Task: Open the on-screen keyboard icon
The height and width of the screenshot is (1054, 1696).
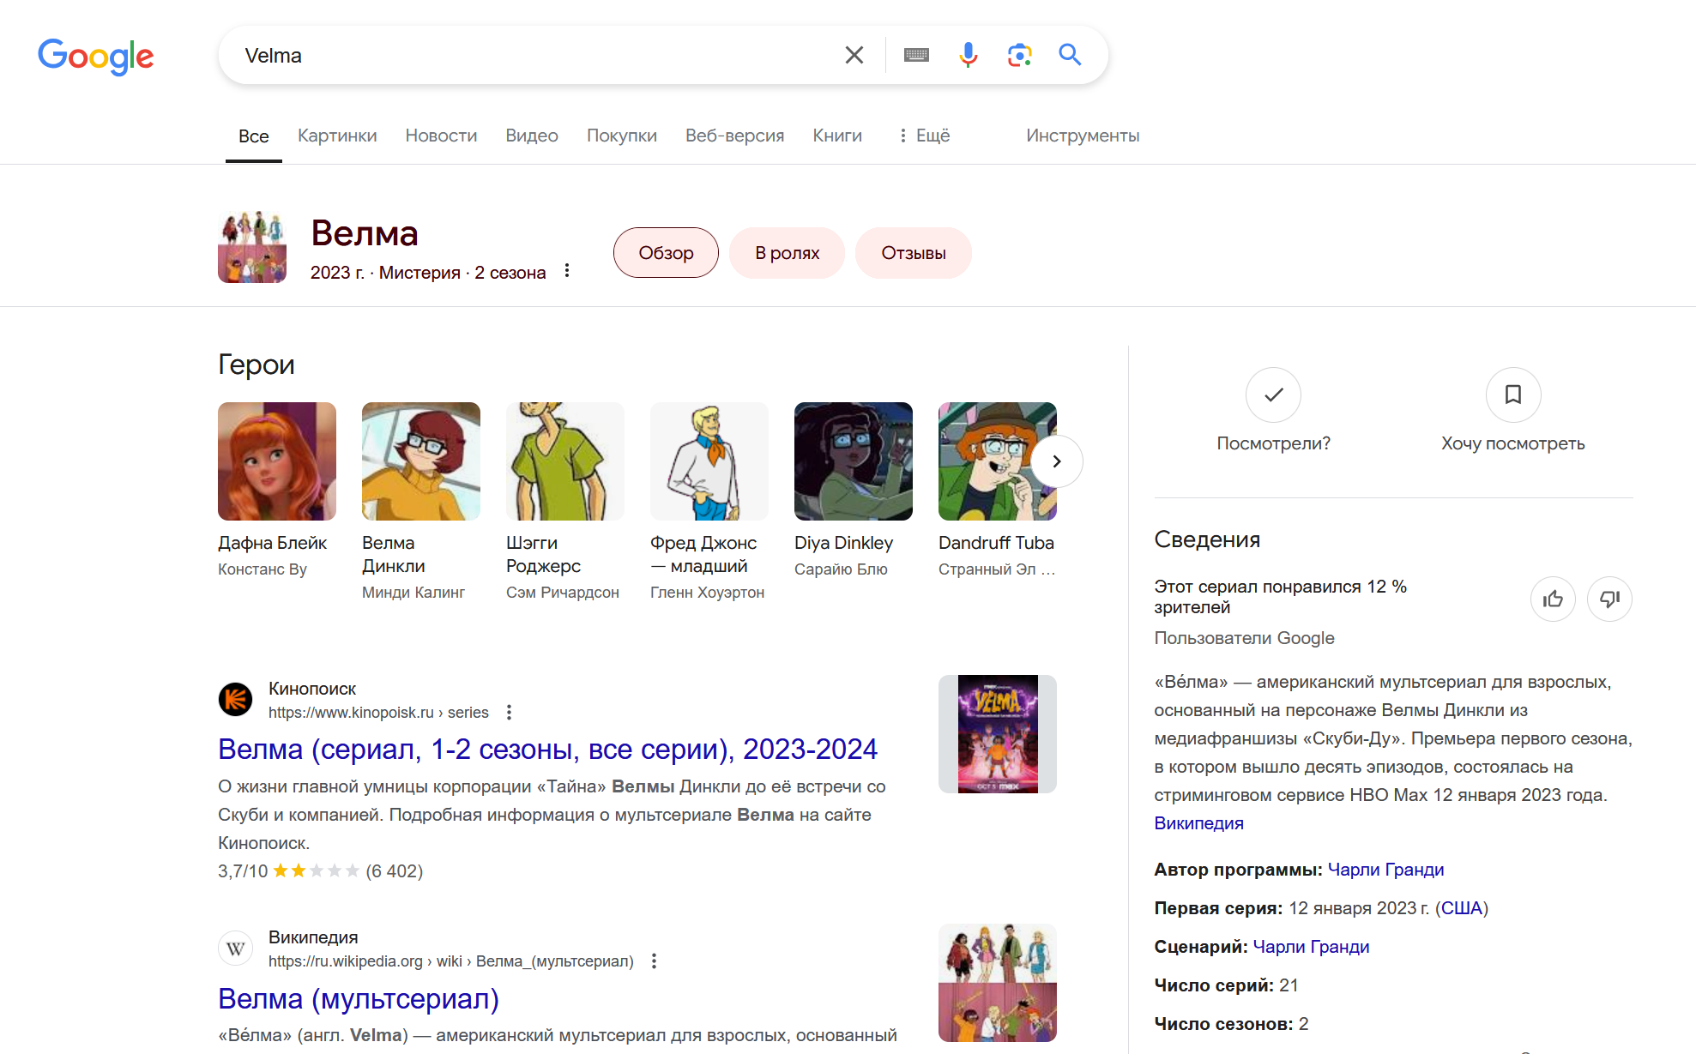Action: pos(916,55)
